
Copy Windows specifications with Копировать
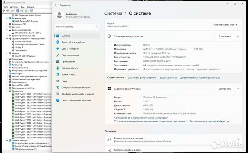(x=225, y=89)
